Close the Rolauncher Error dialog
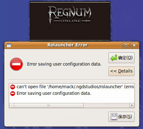The image size is (143, 129). pos(134,45)
